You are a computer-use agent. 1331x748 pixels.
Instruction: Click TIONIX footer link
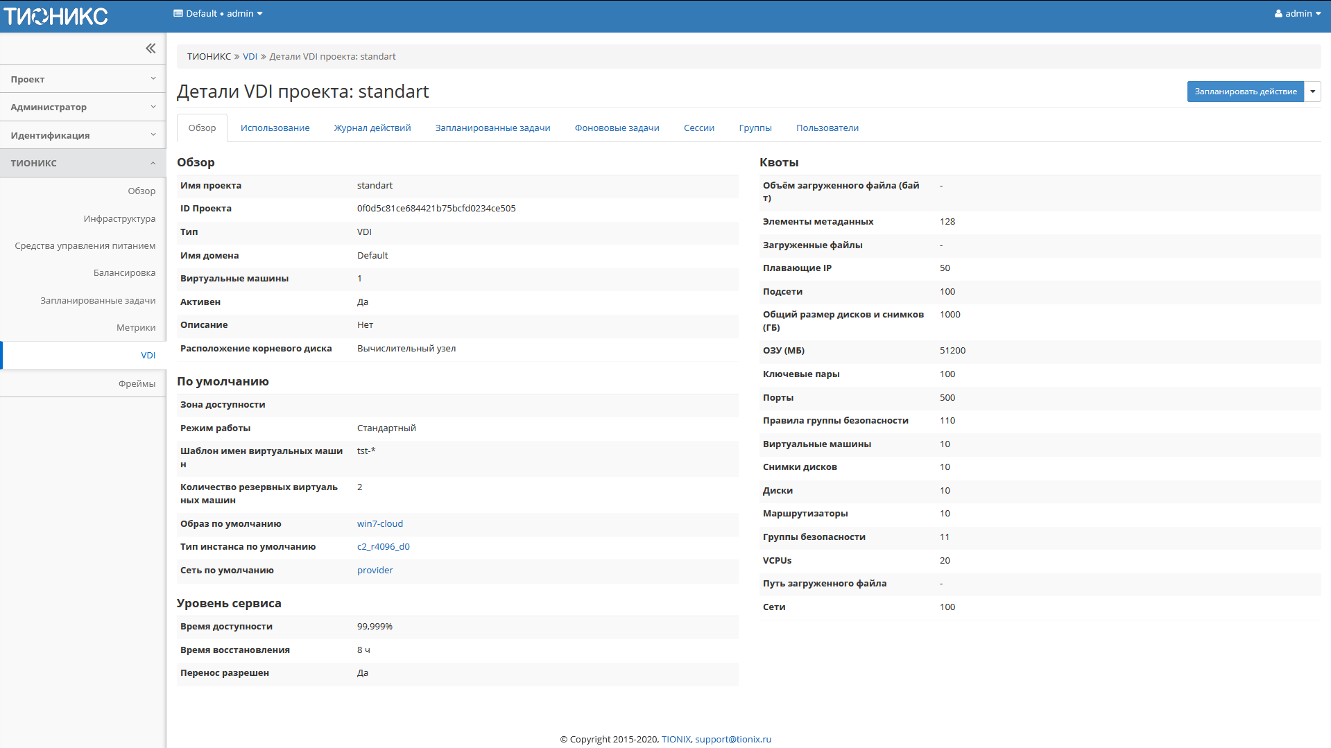click(676, 739)
